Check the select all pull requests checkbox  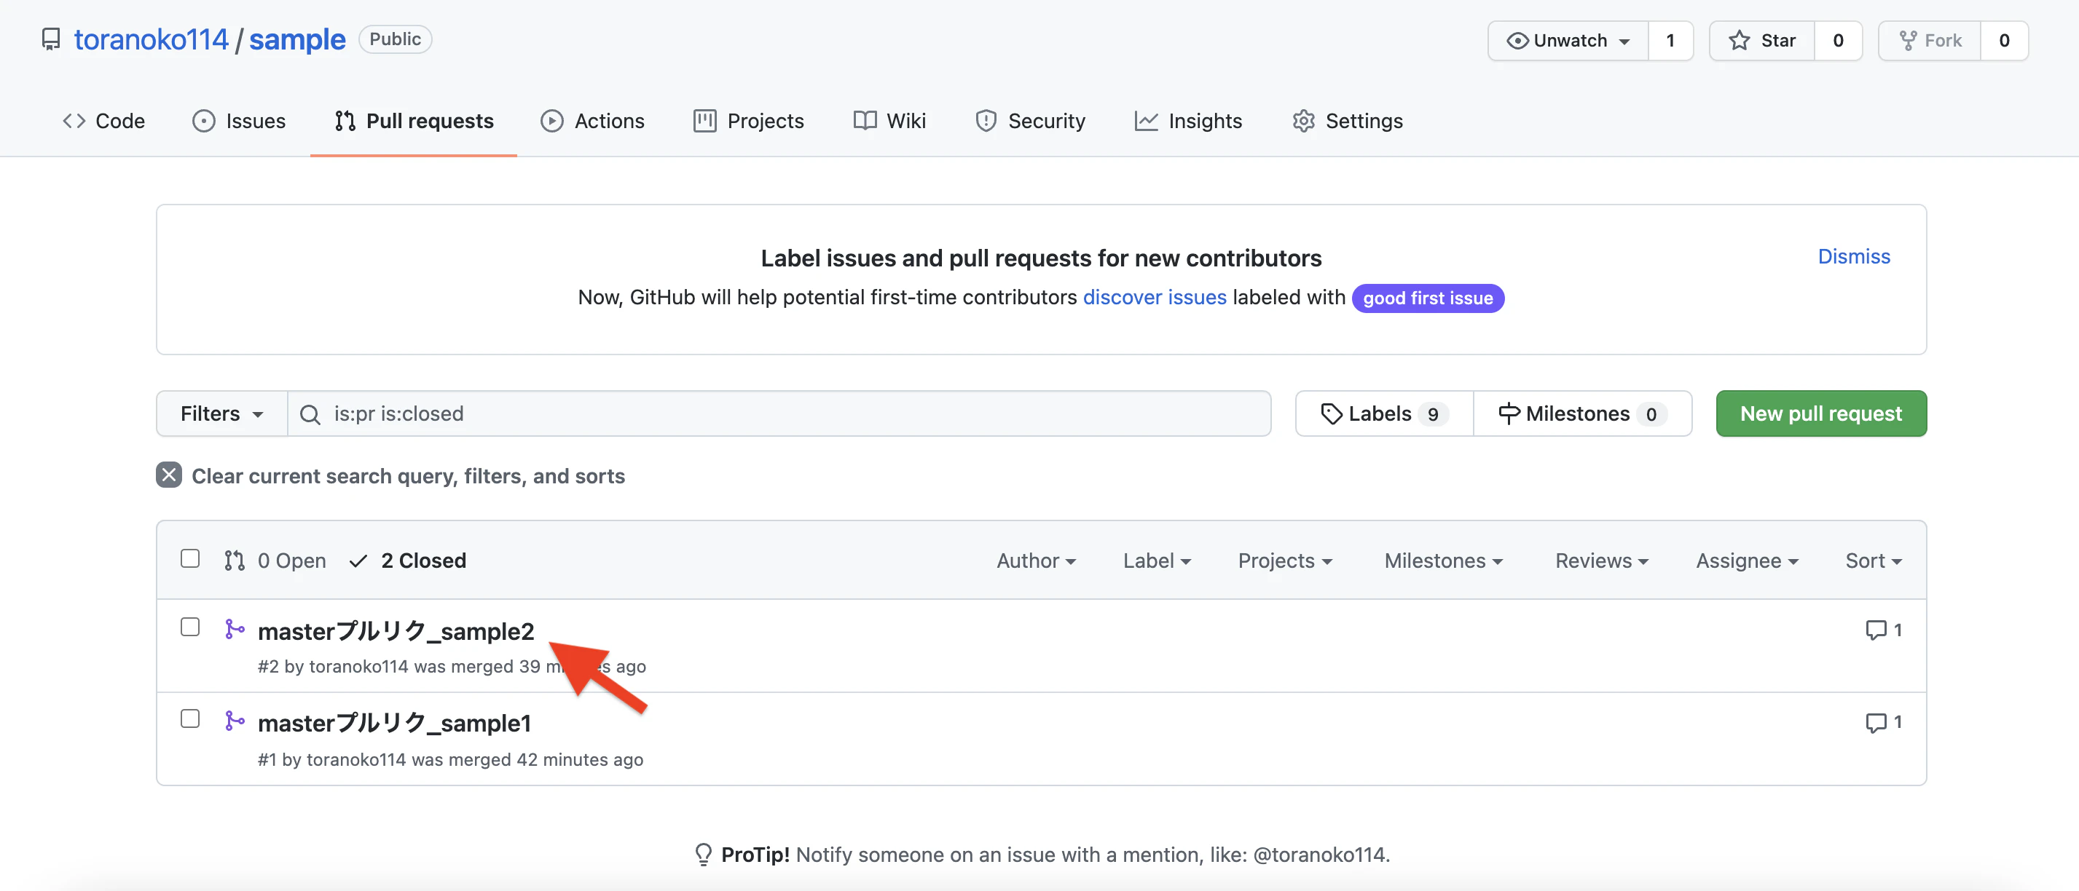tap(190, 559)
